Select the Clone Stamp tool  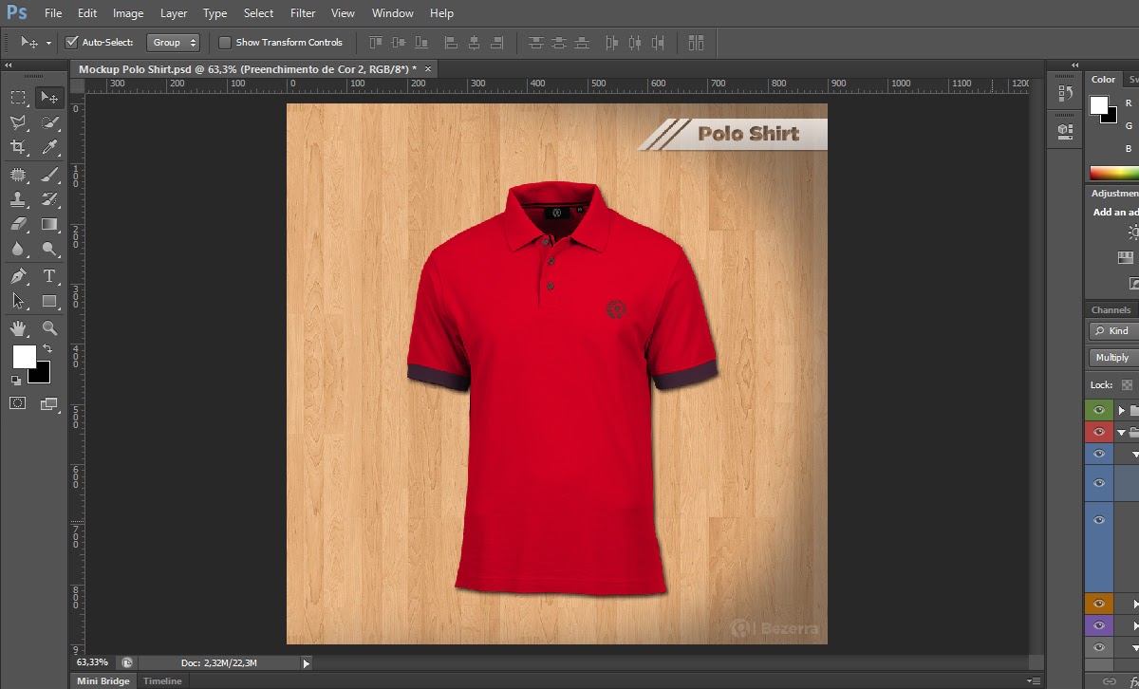pos(20,199)
